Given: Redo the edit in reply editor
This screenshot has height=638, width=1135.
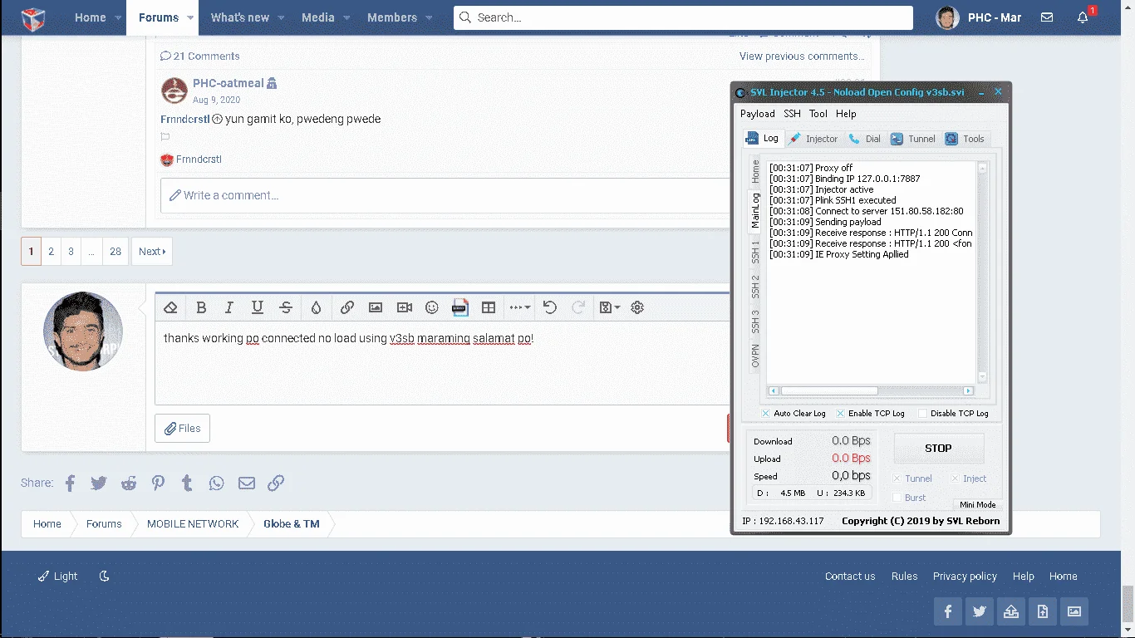Looking at the screenshot, I should pos(579,307).
